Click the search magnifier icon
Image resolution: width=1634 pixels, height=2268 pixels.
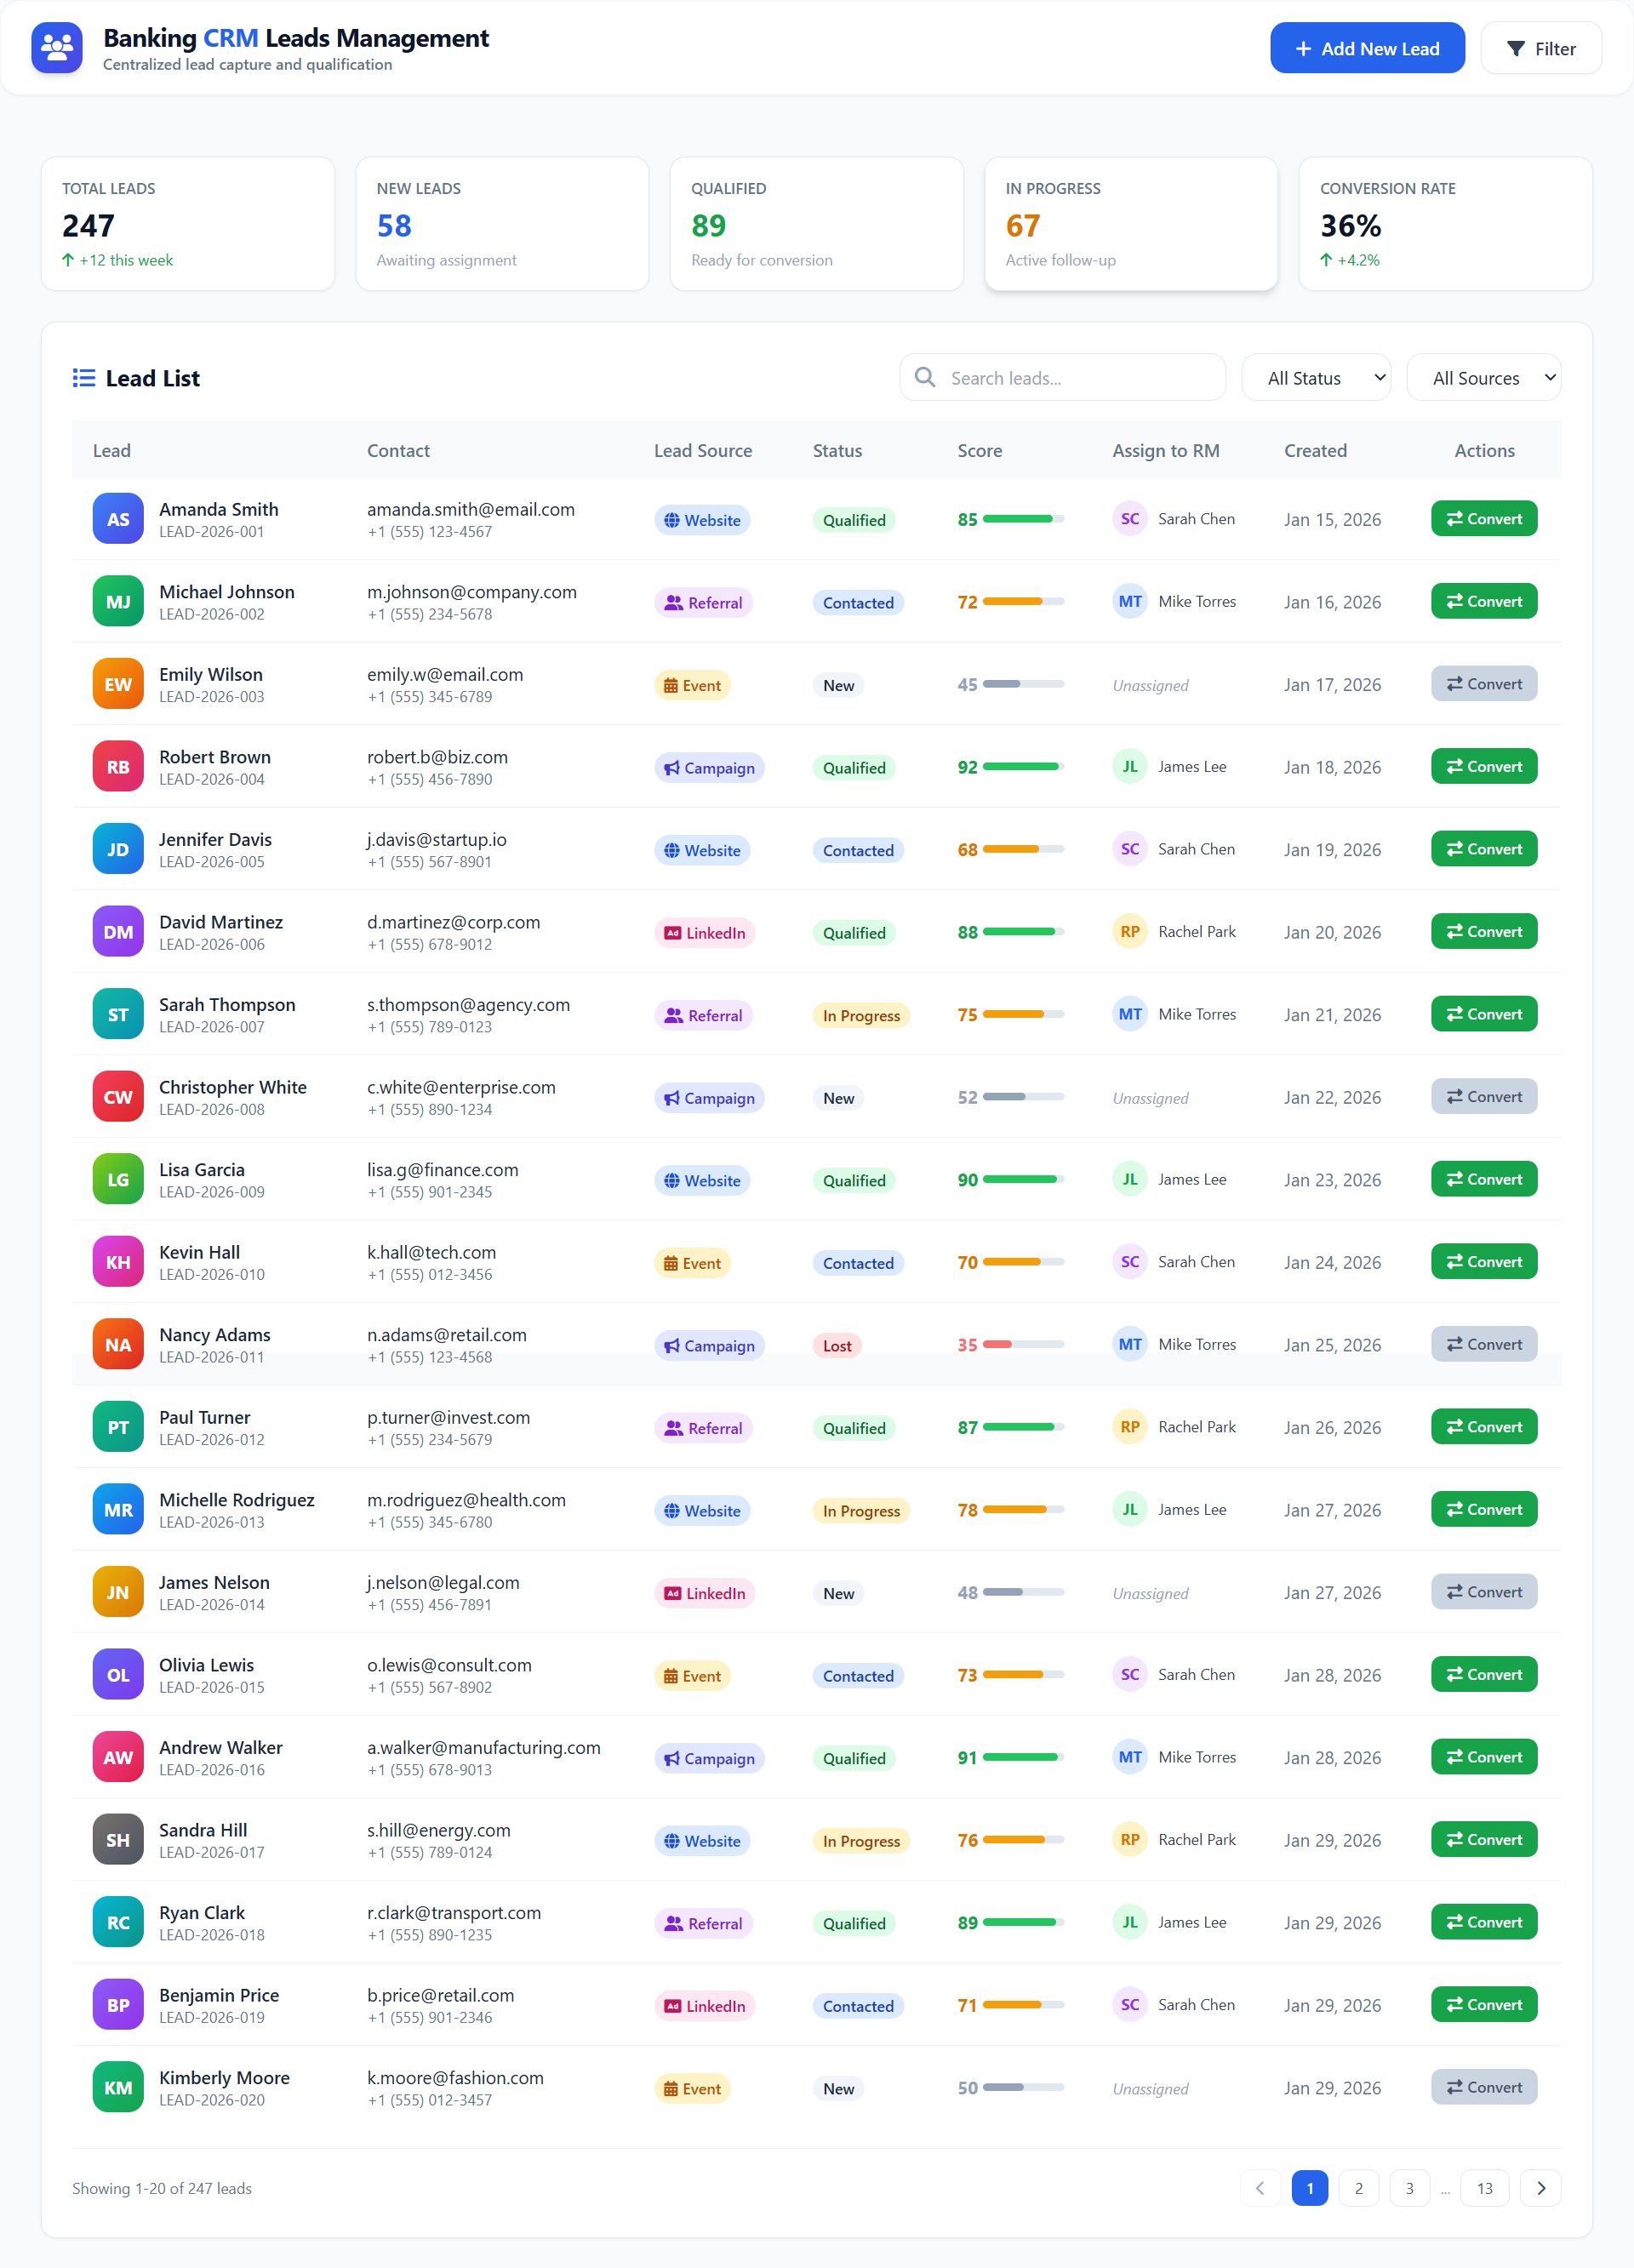pos(925,377)
